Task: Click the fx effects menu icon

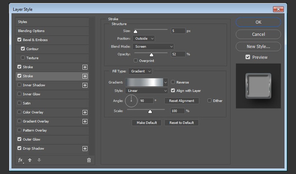Action: click(x=20, y=160)
